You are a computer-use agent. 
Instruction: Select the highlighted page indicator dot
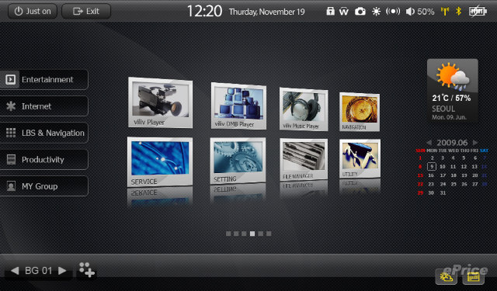click(x=252, y=234)
